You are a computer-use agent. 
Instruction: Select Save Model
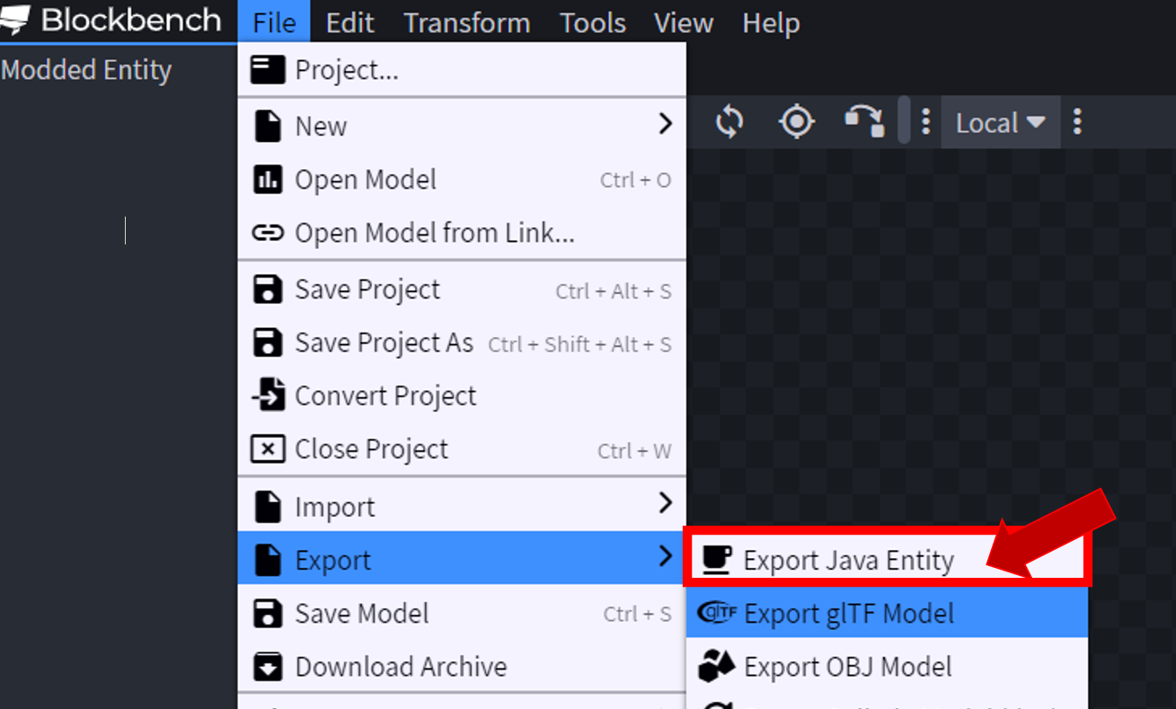tap(462, 613)
